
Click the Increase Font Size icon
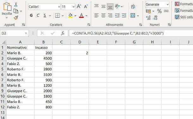[79, 6]
